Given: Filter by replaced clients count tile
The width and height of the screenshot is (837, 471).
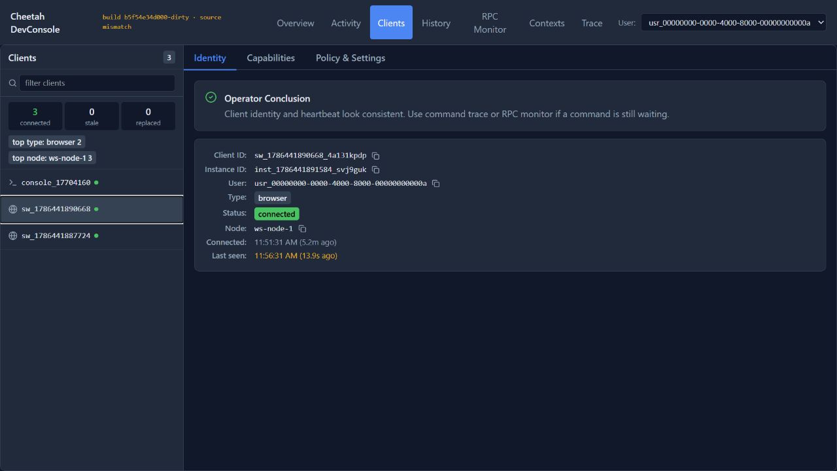Looking at the screenshot, I should point(148,116).
